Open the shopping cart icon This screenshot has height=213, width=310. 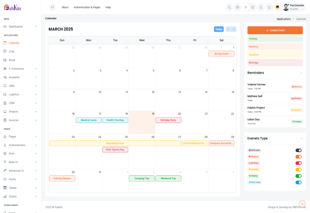(269, 7)
